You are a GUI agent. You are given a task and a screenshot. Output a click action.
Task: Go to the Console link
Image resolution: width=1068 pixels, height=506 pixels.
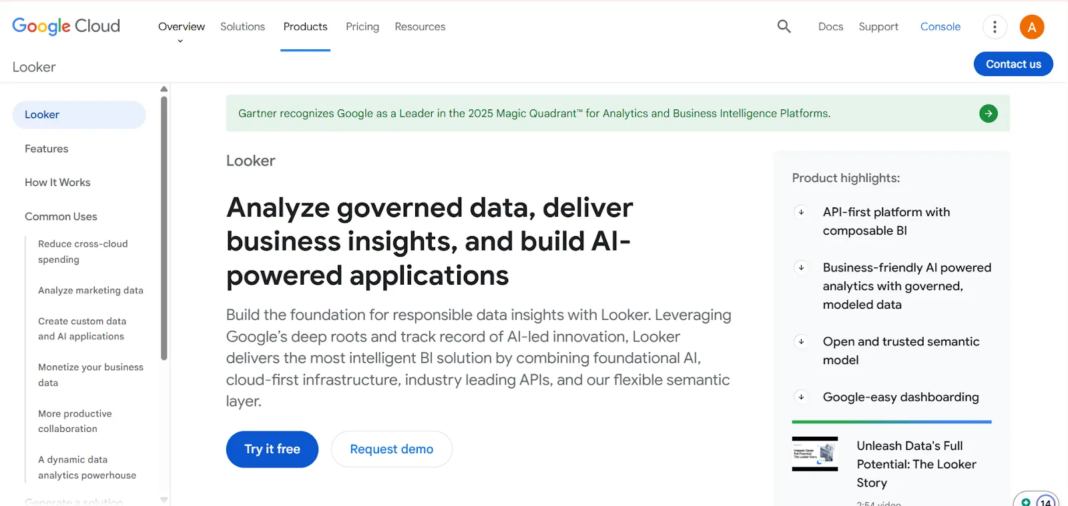tap(941, 27)
